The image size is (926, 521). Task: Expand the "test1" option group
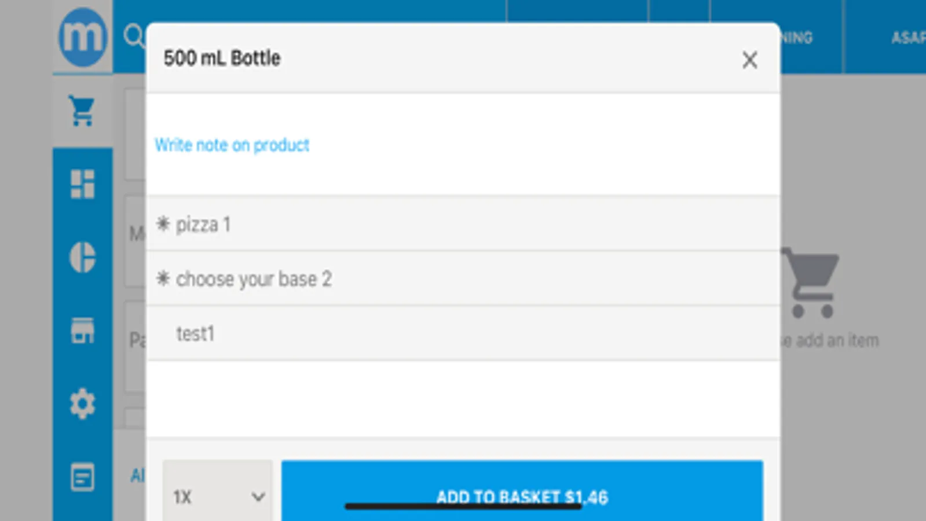pos(462,334)
